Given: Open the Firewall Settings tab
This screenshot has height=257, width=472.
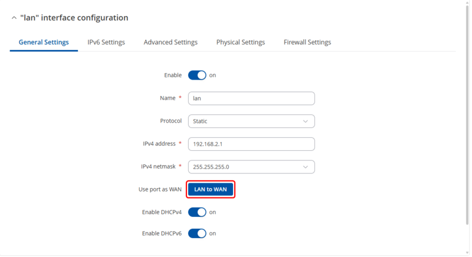Looking at the screenshot, I should point(307,42).
